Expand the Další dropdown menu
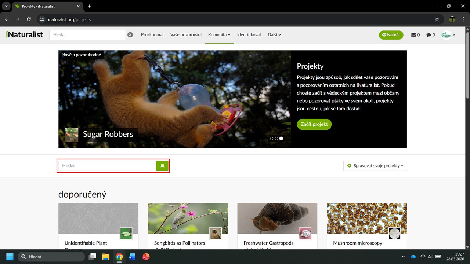Image resolution: width=470 pixels, height=264 pixels. (x=274, y=35)
